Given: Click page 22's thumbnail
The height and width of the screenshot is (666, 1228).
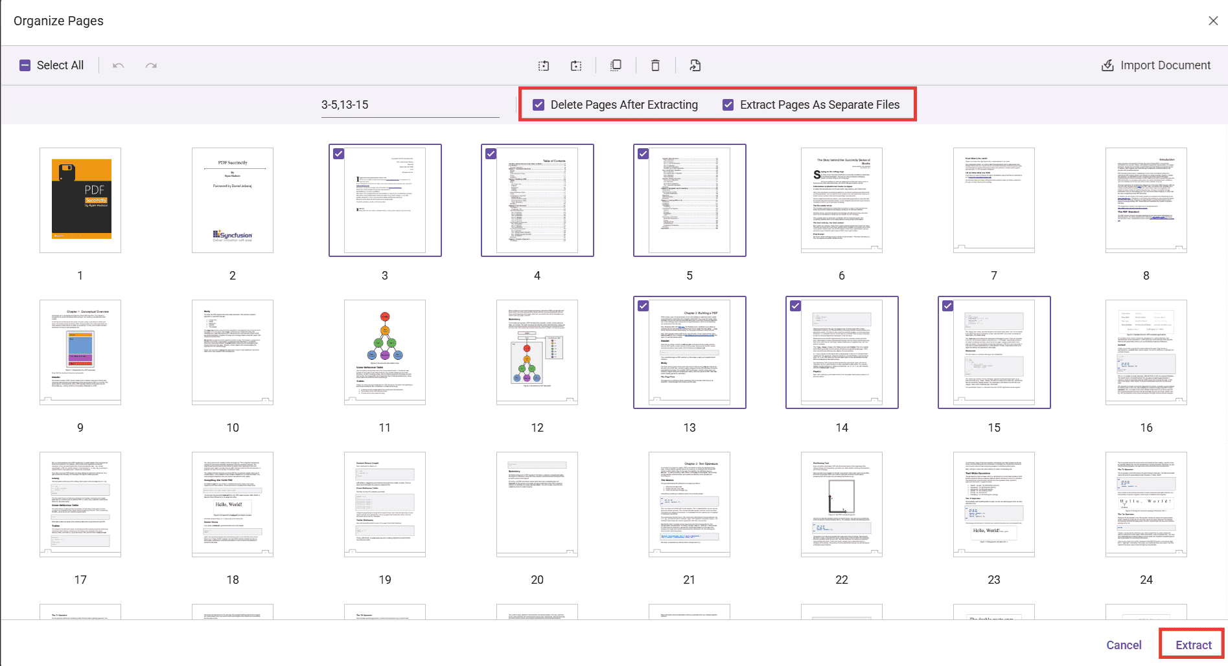Looking at the screenshot, I should pyautogui.click(x=841, y=504).
